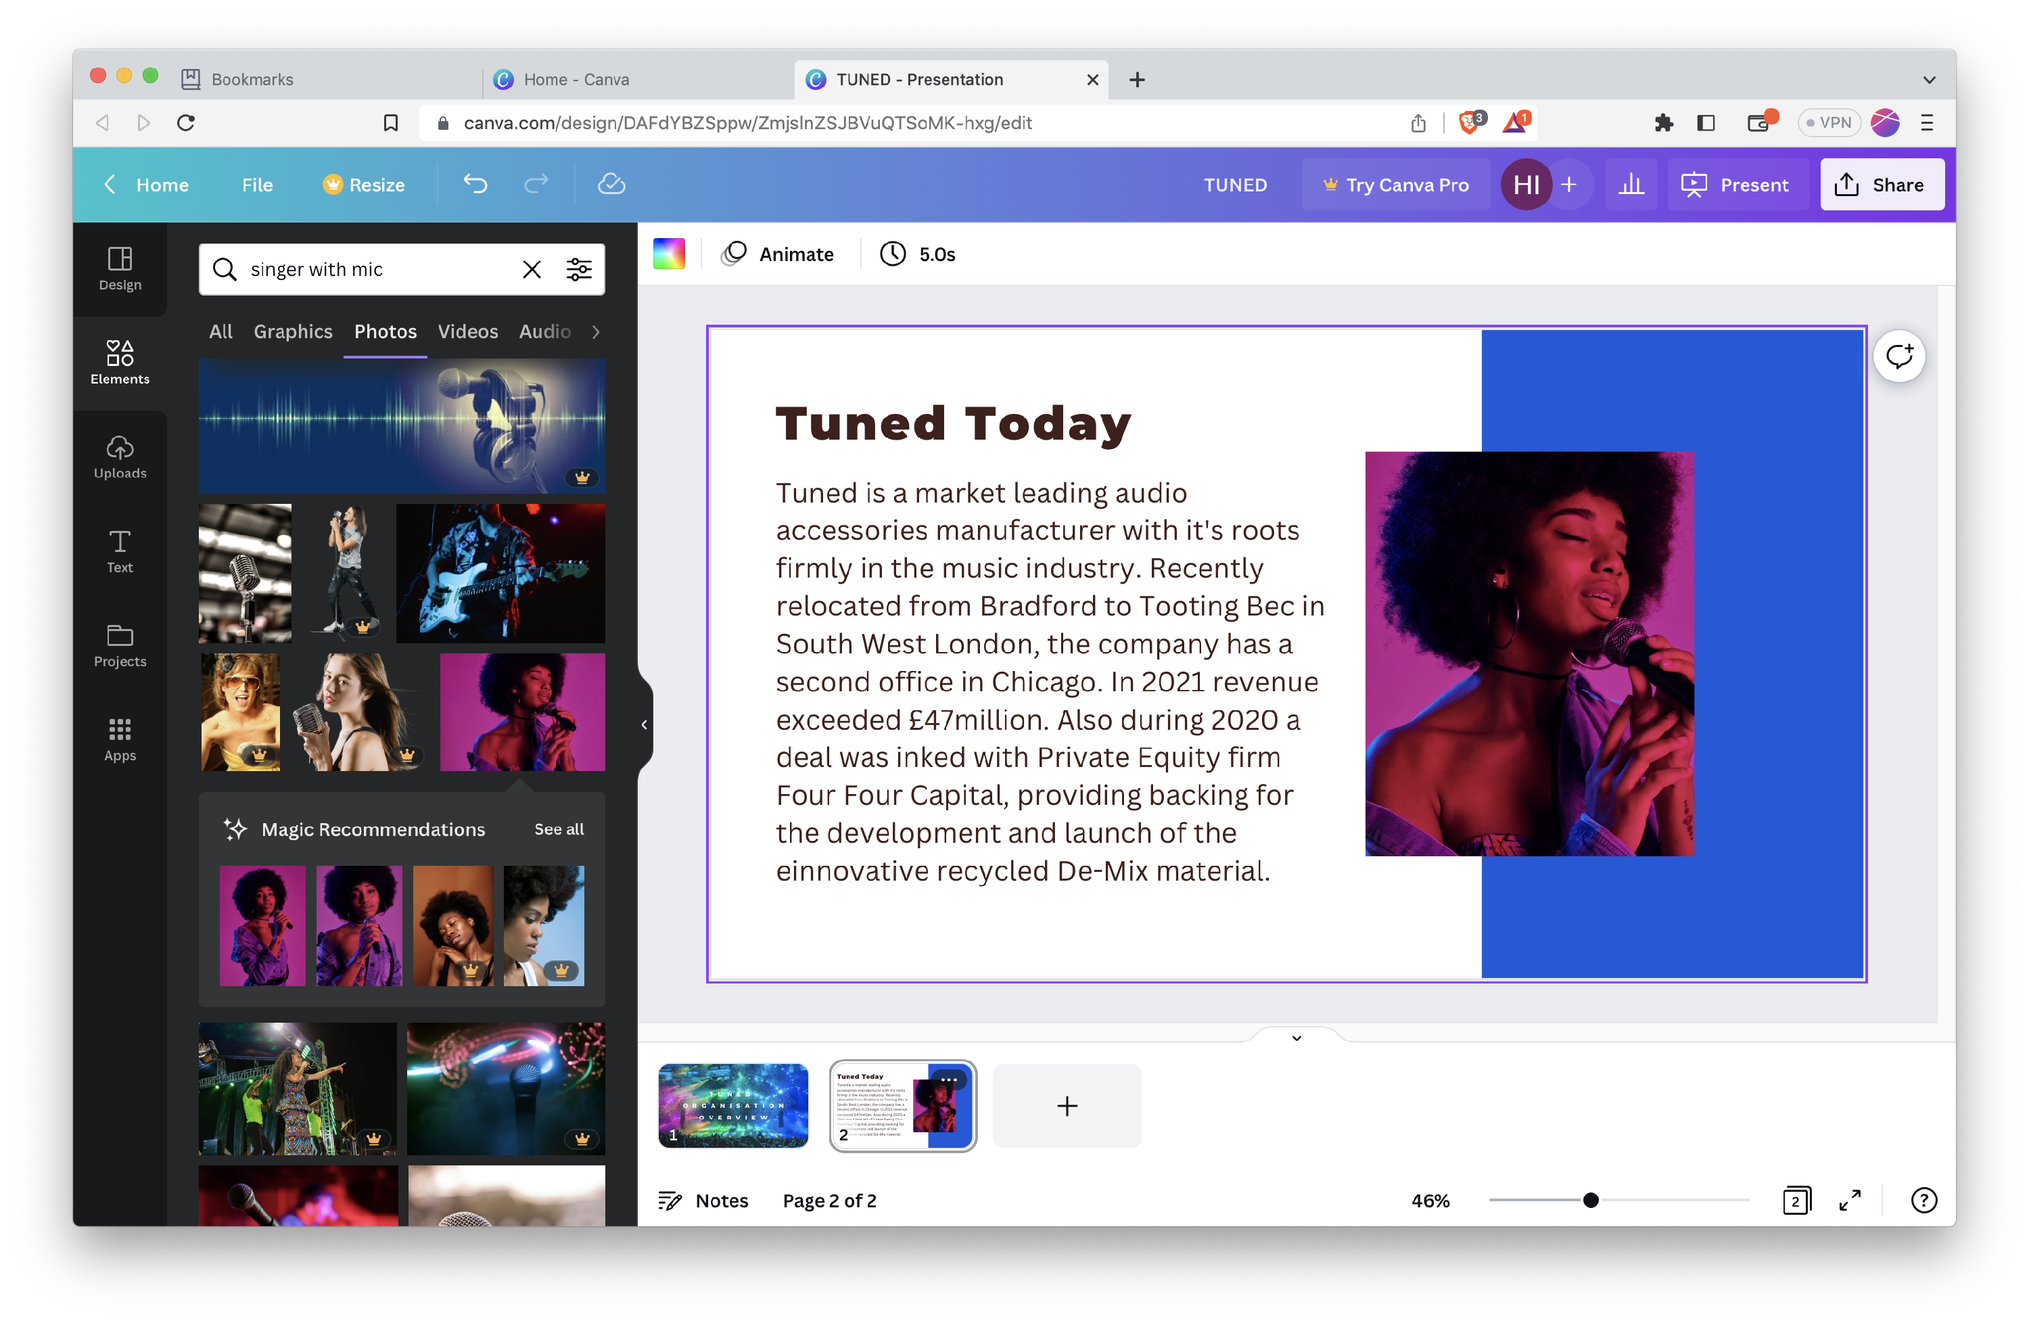Click See all magic recommendations
2029x1323 pixels.
tap(559, 829)
